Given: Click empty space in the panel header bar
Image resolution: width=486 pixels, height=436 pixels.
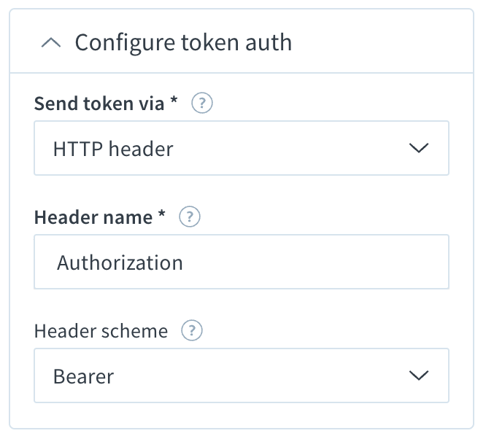Looking at the screenshot, I should pos(381,42).
